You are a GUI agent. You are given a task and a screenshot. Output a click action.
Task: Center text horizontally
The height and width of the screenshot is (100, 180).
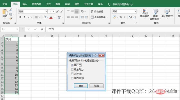point(72,17)
